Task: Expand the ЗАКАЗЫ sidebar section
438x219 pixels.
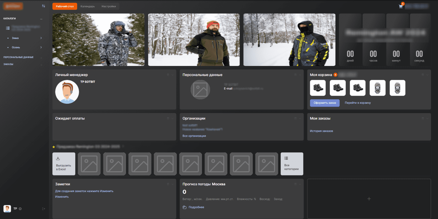Action: [x=41, y=64]
